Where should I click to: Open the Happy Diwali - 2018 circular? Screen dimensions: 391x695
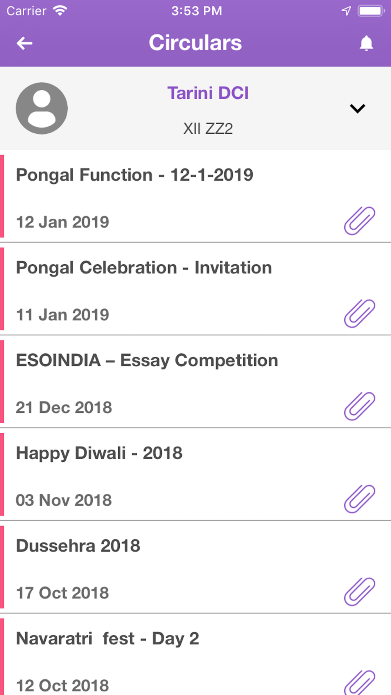point(195,474)
